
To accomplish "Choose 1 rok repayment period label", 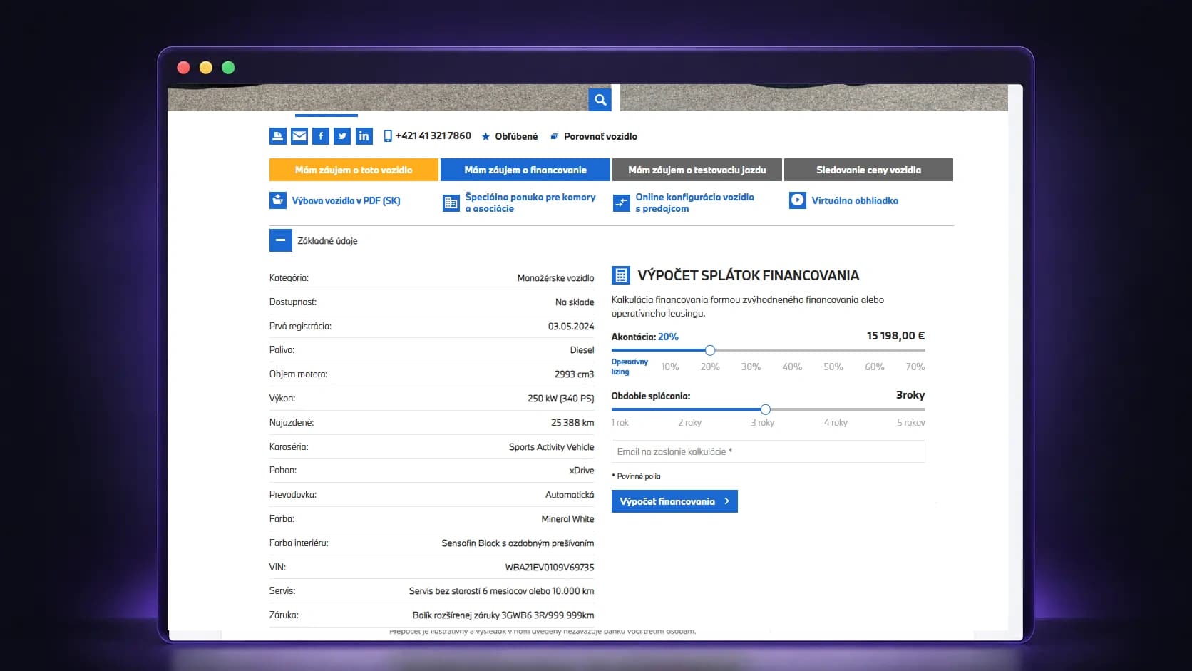I will click(x=620, y=423).
